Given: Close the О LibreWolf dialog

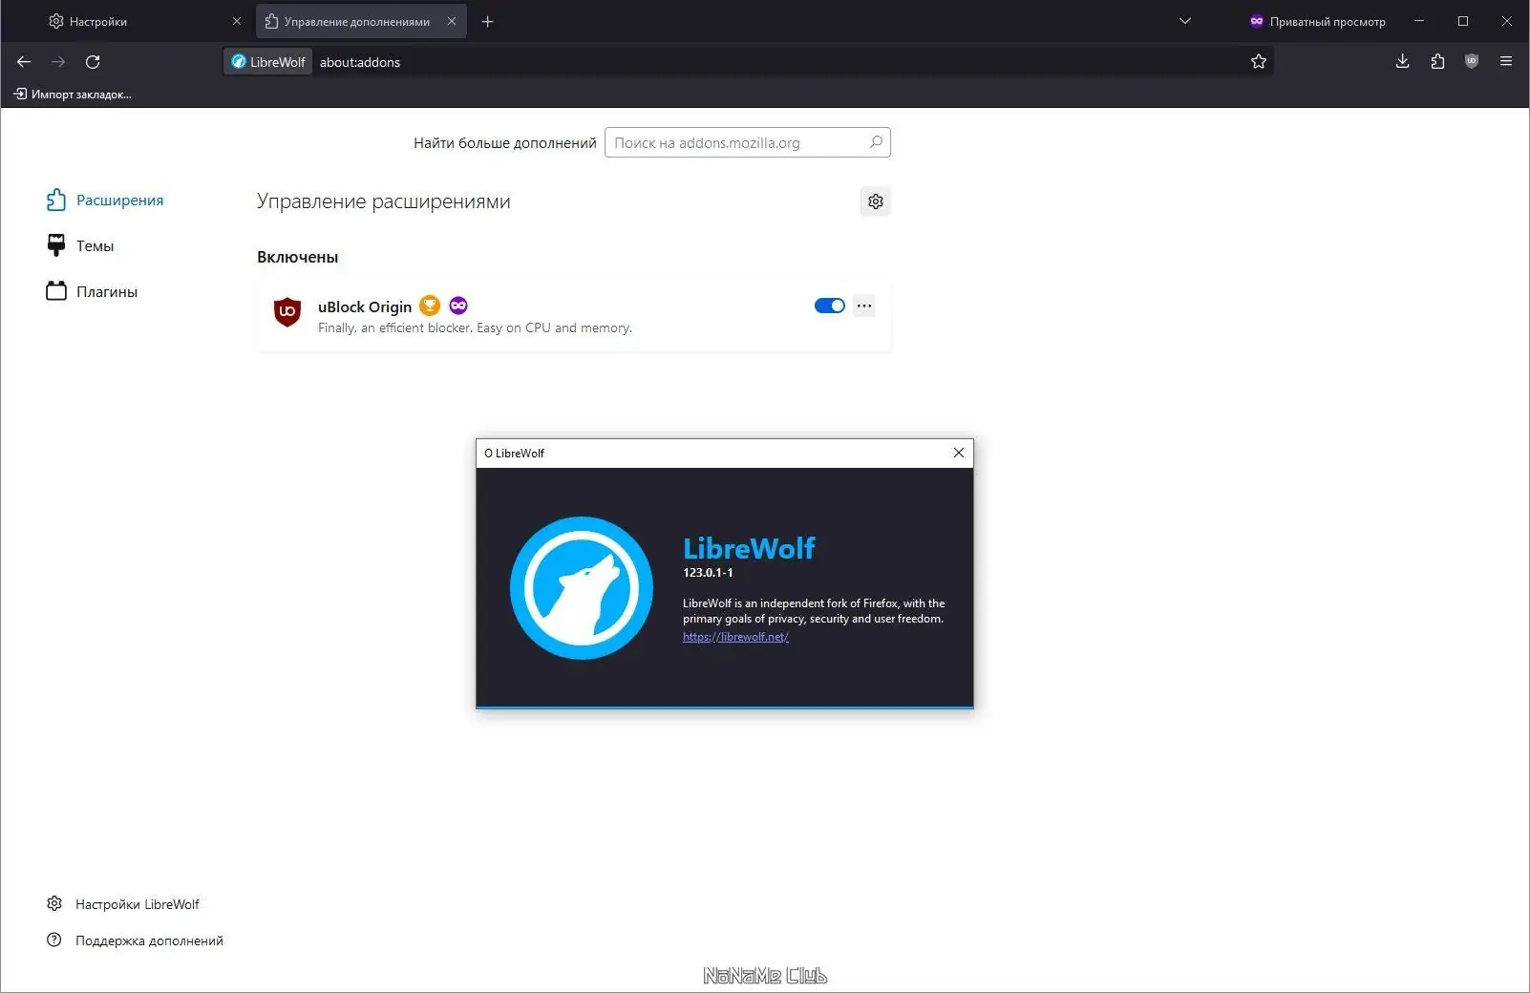Looking at the screenshot, I should pyautogui.click(x=959, y=453).
